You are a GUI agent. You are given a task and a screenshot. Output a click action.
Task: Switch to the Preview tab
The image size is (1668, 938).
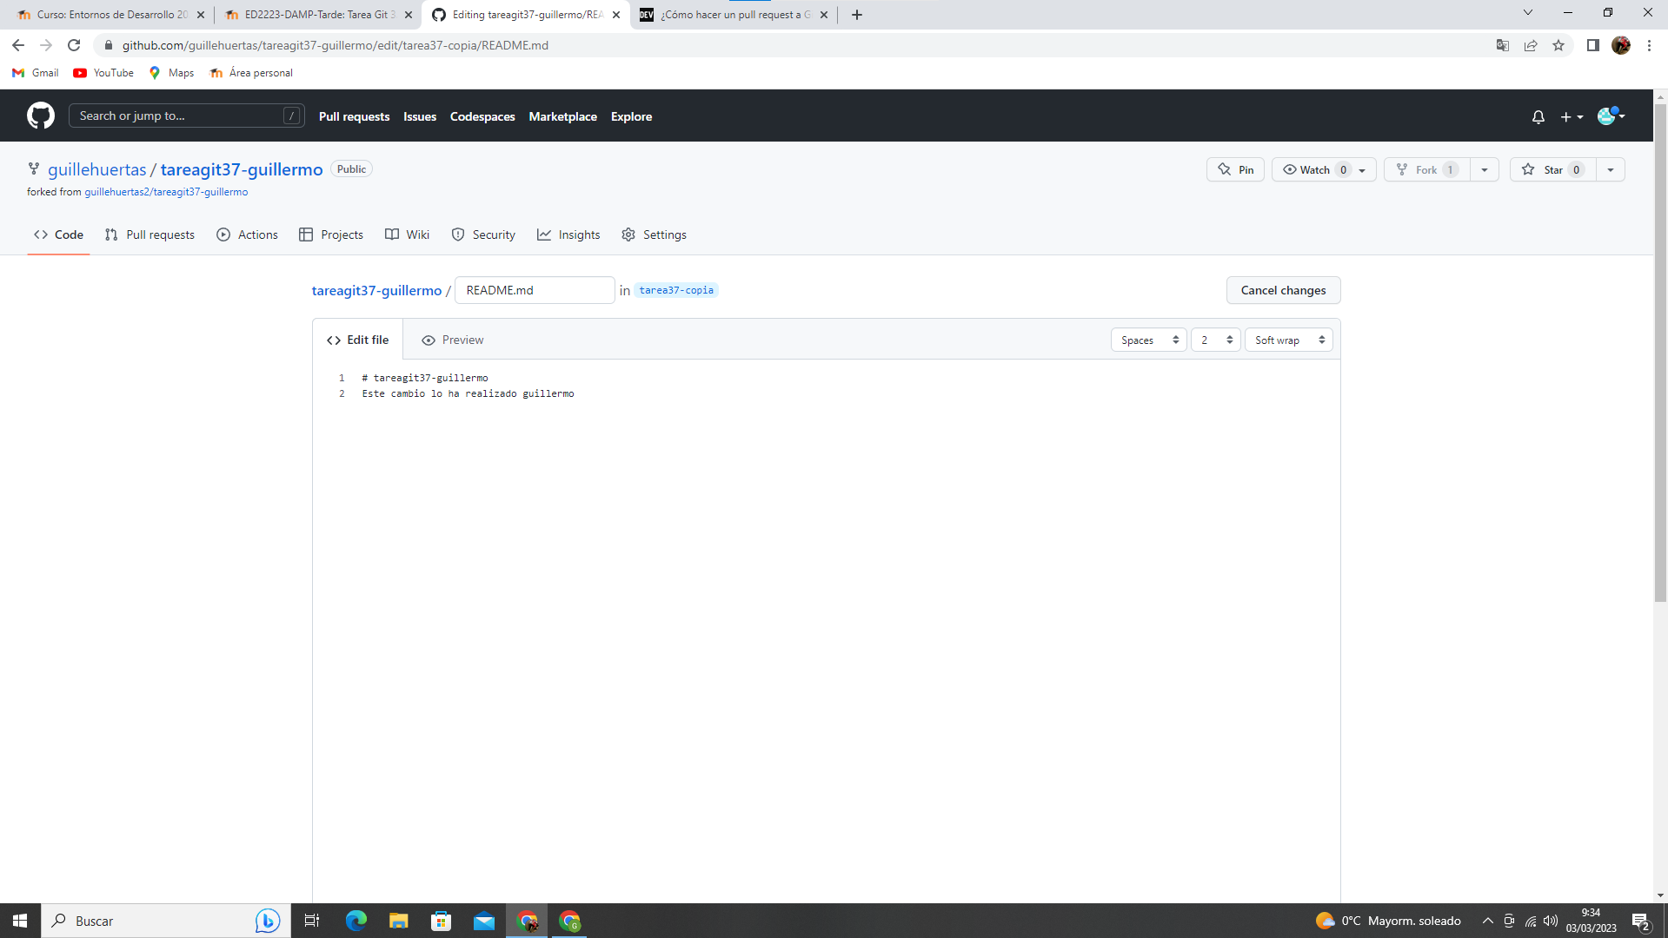452,340
